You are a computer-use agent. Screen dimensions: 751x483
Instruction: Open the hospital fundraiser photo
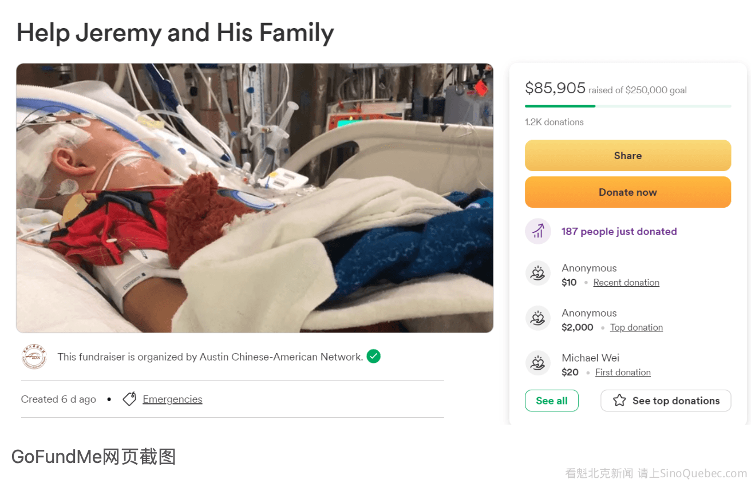pos(255,198)
